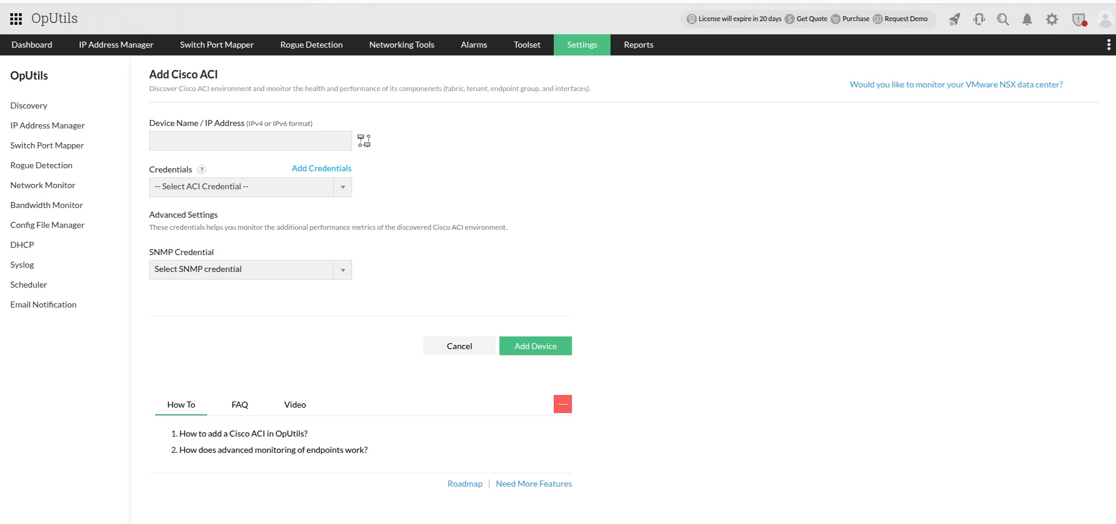Open the Networking Tools menu

[x=402, y=45]
